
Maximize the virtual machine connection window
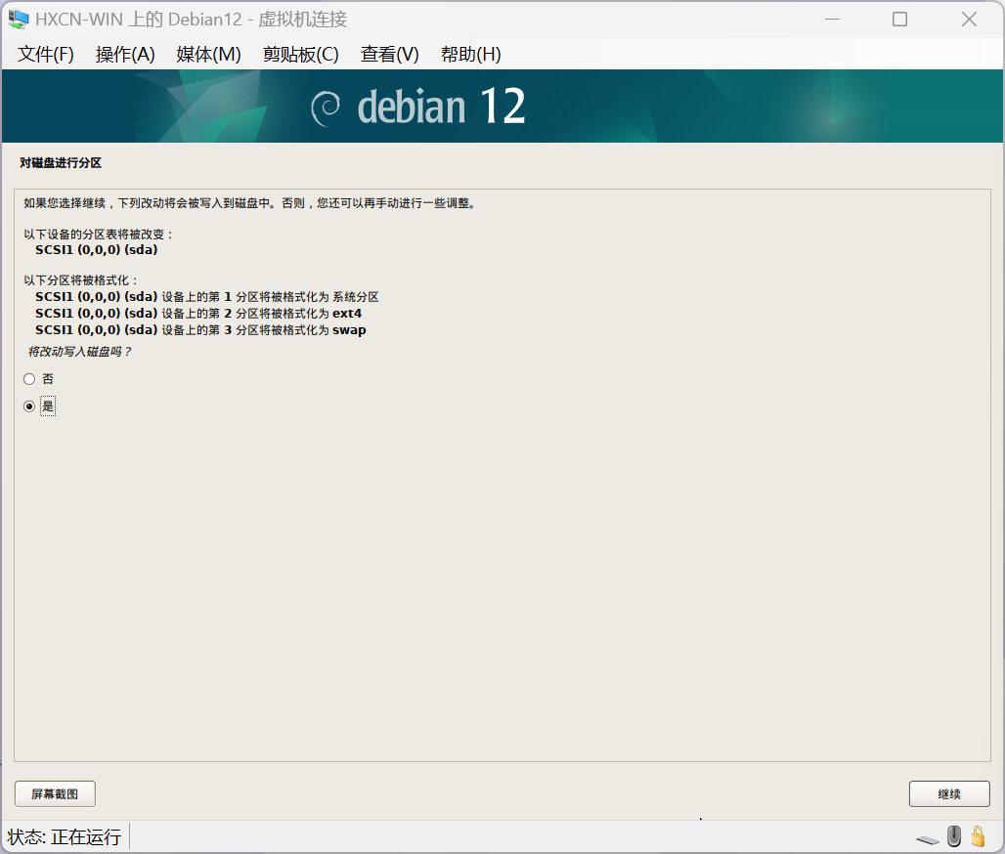click(x=899, y=20)
